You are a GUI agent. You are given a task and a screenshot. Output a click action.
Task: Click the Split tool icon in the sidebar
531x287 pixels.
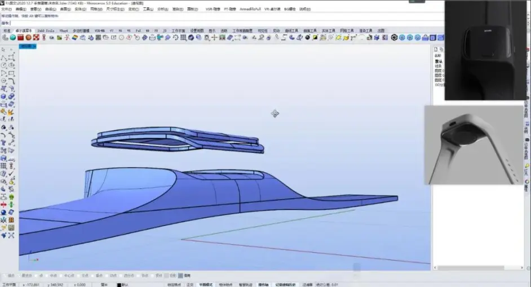coord(11,119)
